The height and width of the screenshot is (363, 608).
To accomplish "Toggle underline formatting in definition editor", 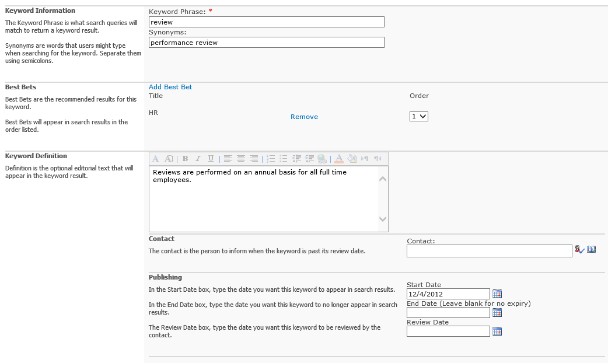I will (211, 159).
